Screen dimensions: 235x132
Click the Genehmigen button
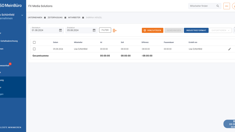click(174, 30)
